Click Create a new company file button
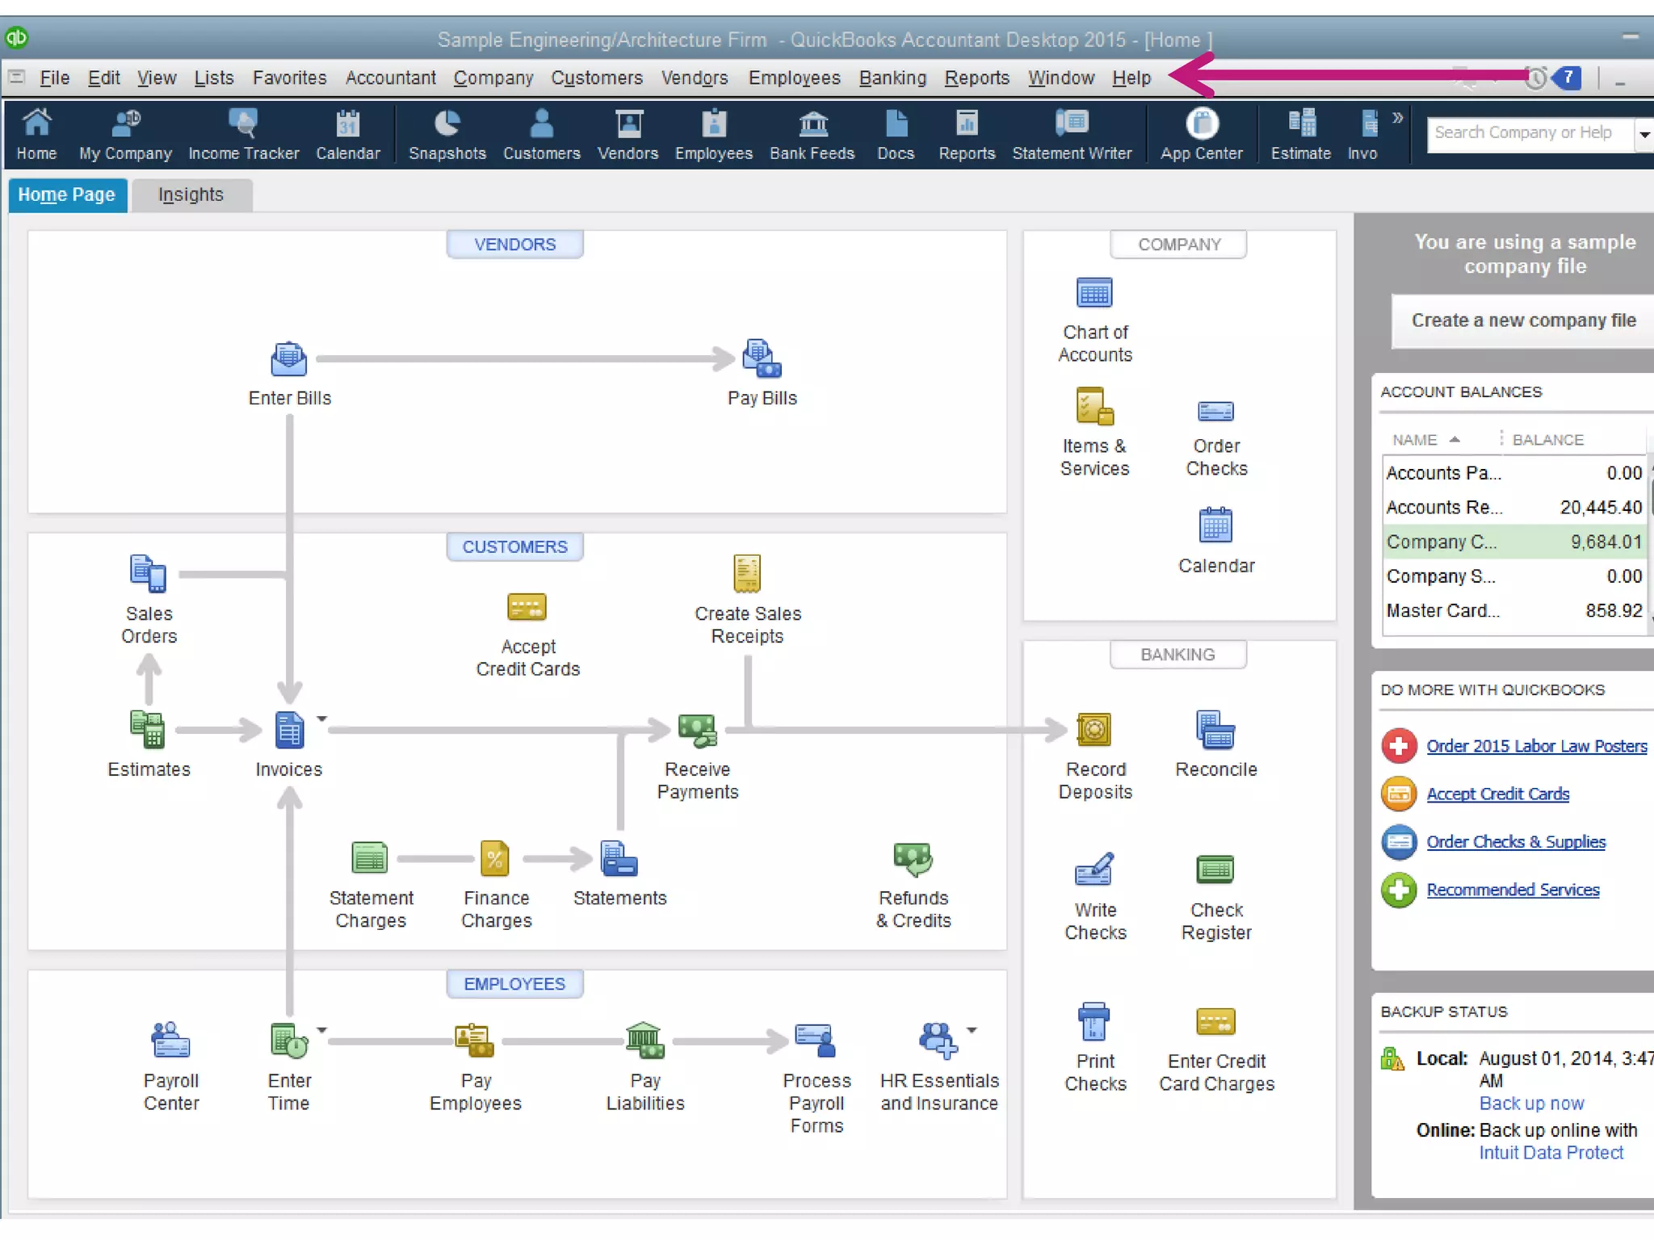 1522,320
